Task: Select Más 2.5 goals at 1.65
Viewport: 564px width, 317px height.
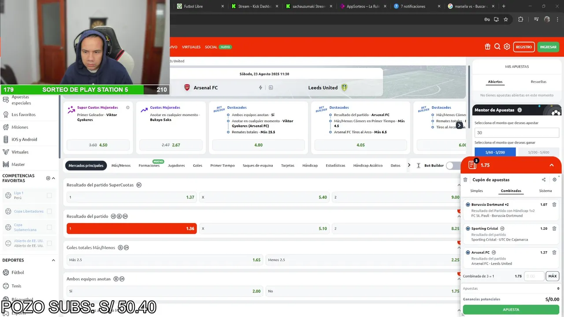Action: point(165,260)
